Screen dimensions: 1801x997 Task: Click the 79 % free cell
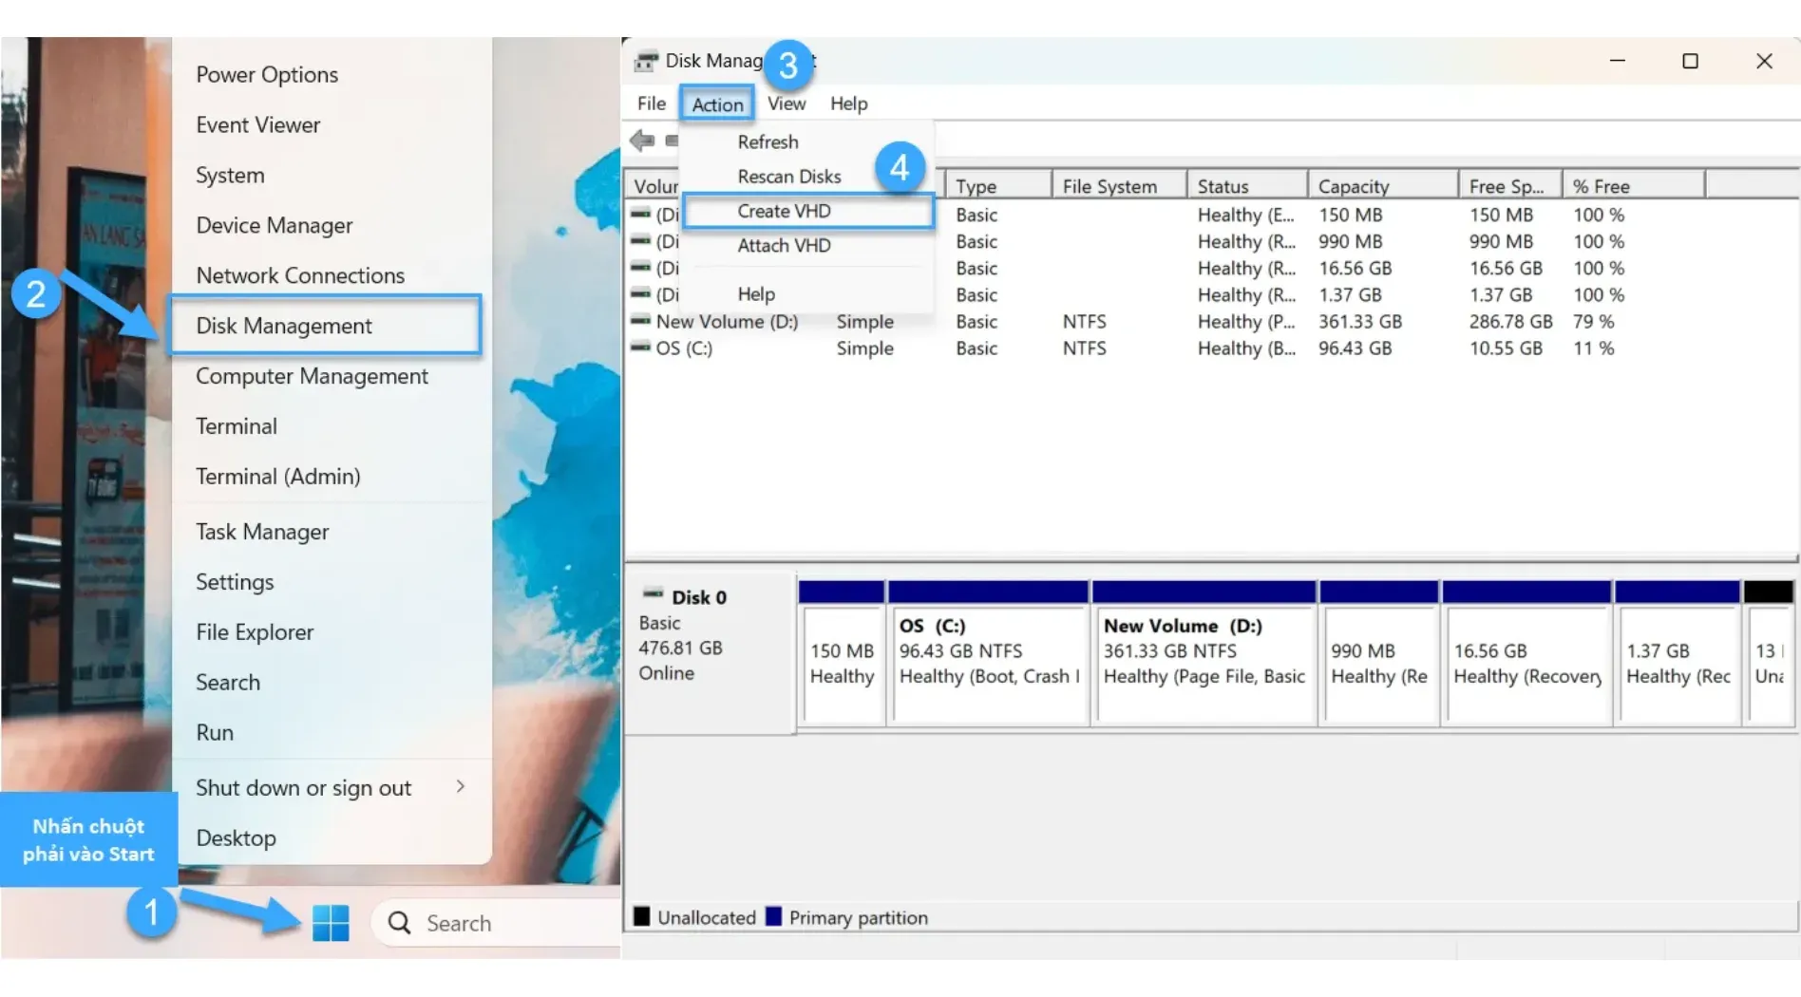(x=1593, y=321)
